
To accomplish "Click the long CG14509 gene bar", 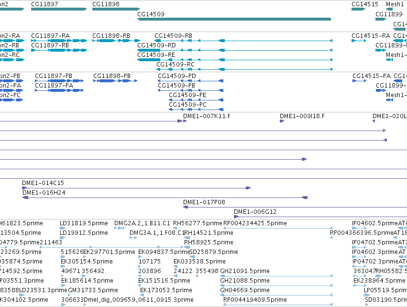I will pos(234,19).
